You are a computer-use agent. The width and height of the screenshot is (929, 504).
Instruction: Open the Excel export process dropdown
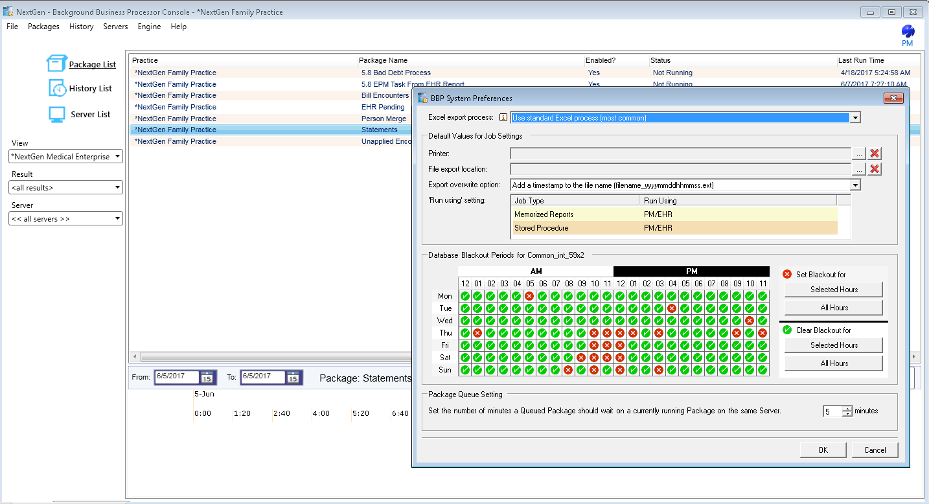point(855,118)
